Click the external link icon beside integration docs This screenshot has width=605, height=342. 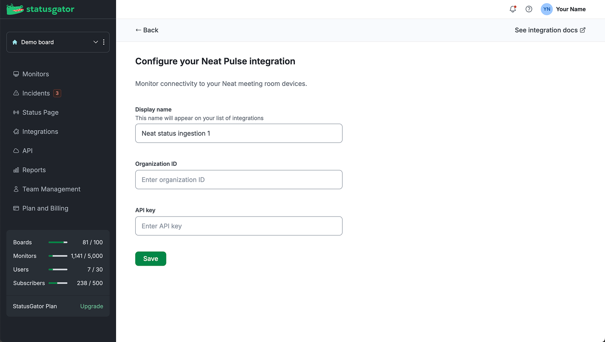583,30
